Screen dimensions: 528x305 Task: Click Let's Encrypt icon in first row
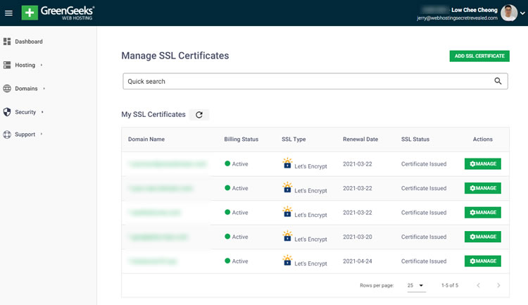[287, 163]
